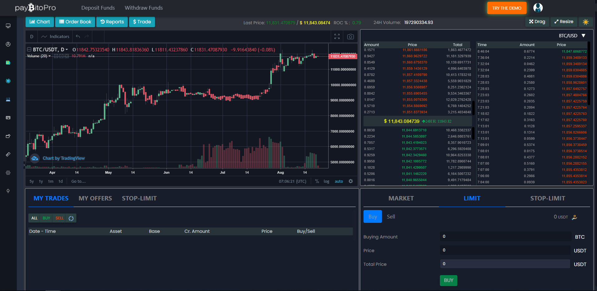Click the undo arrow in chart toolbar

point(78,37)
